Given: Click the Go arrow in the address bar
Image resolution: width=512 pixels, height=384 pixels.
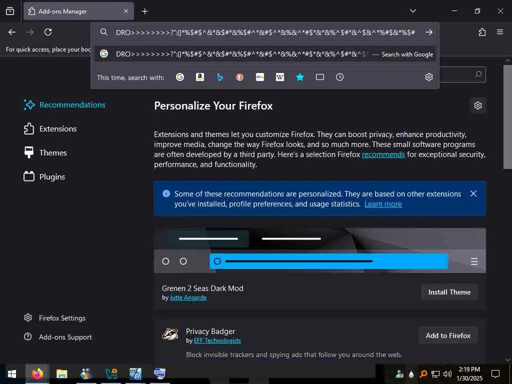Looking at the screenshot, I should pos(428,32).
